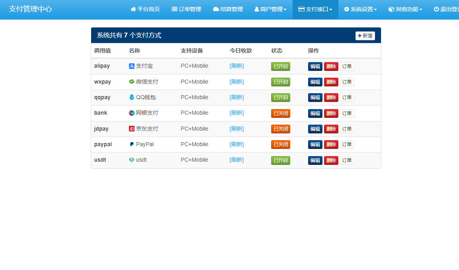Click the Alipay logo icon

(x=132, y=66)
